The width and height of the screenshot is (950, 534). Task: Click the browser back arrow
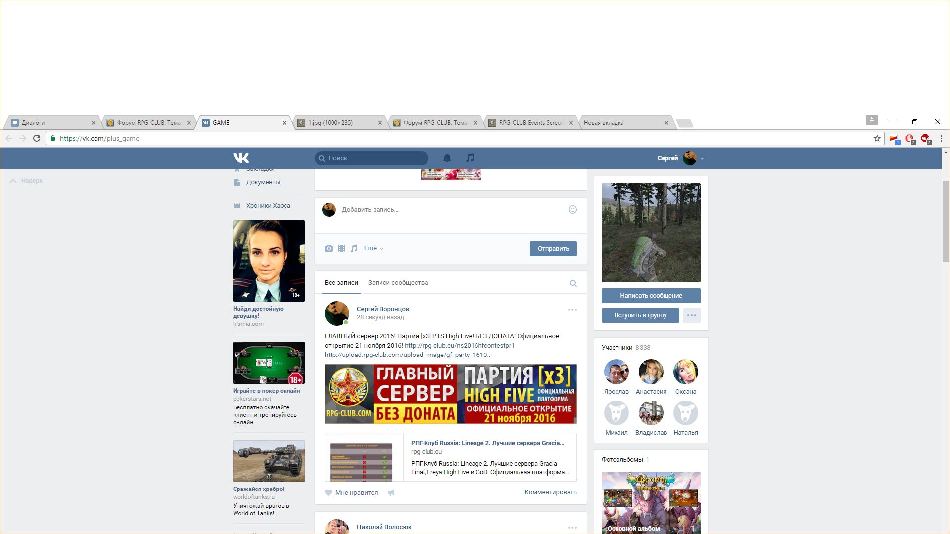[x=9, y=138]
